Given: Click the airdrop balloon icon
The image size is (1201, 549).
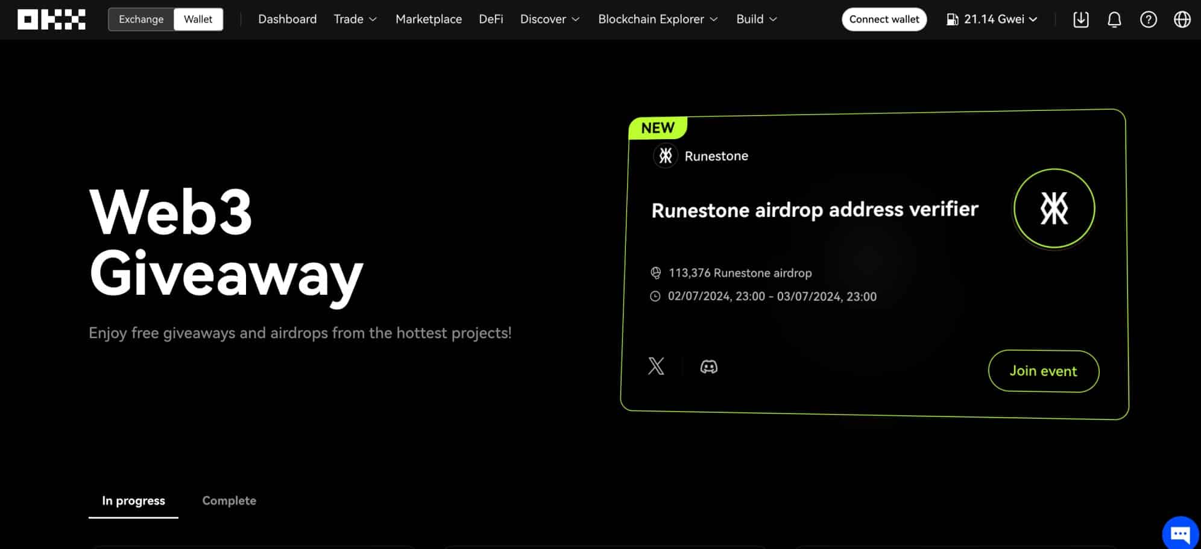Looking at the screenshot, I should pyautogui.click(x=655, y=273).
